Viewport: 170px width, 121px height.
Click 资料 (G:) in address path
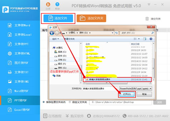click(83, 33)
